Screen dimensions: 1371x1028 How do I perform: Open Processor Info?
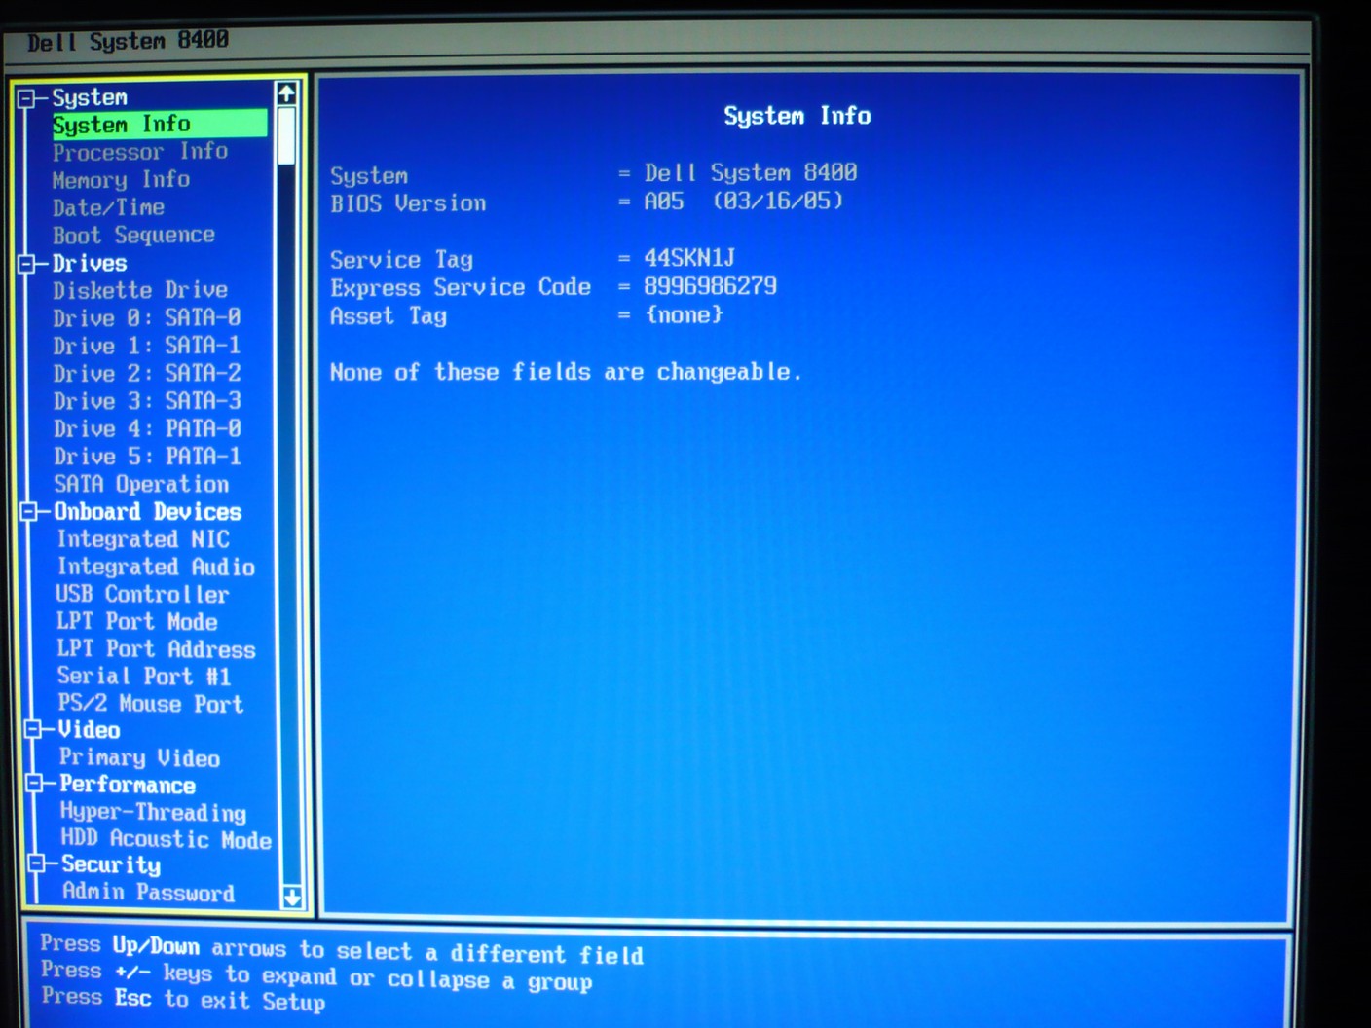click(x=139, y=152)
